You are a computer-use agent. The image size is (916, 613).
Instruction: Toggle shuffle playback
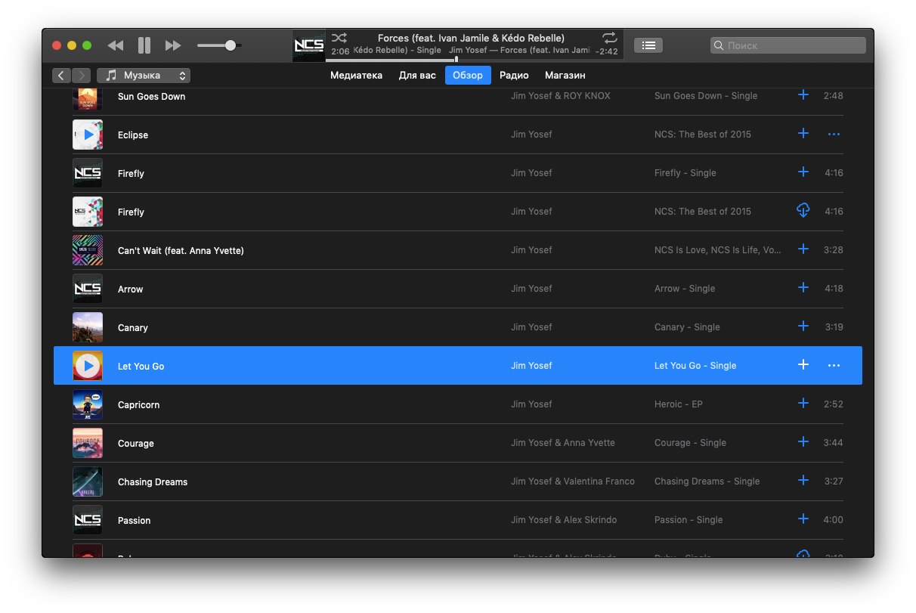pos(339,37)
